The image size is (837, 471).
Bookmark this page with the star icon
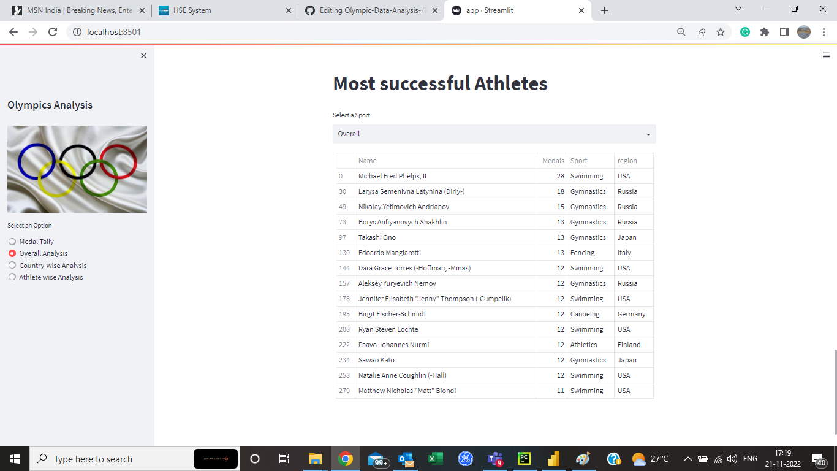(720, 31)
